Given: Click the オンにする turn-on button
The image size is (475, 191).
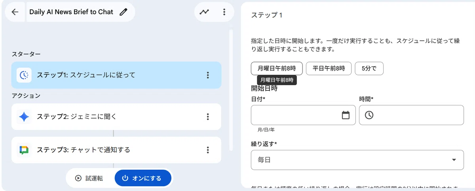Looking at the screenshot, I should pos(143,178).
